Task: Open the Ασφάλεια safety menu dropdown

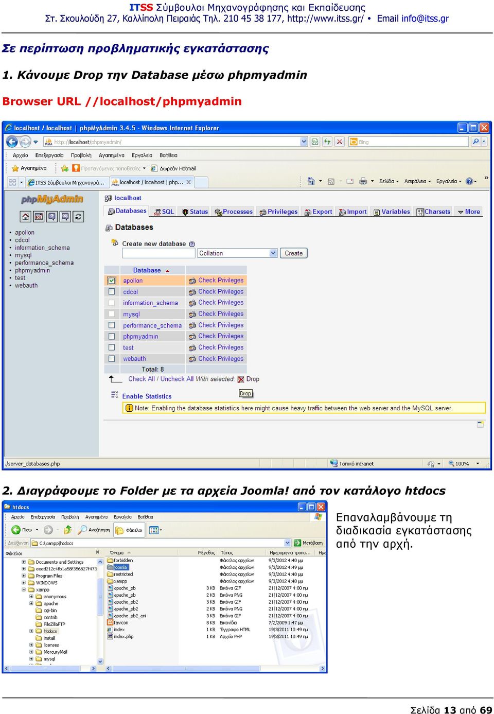Action: [417, 181]
